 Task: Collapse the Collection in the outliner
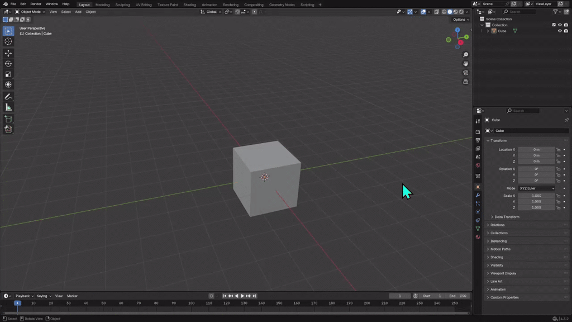pos(482,25)
